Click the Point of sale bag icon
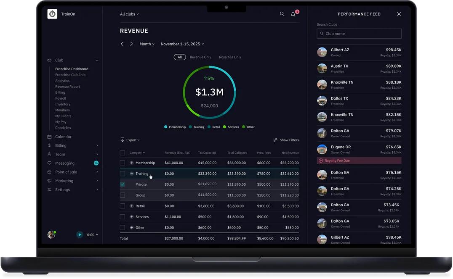The height and width of the screenshot is (279, 453). pyautogui.click(x=49, y=172)
